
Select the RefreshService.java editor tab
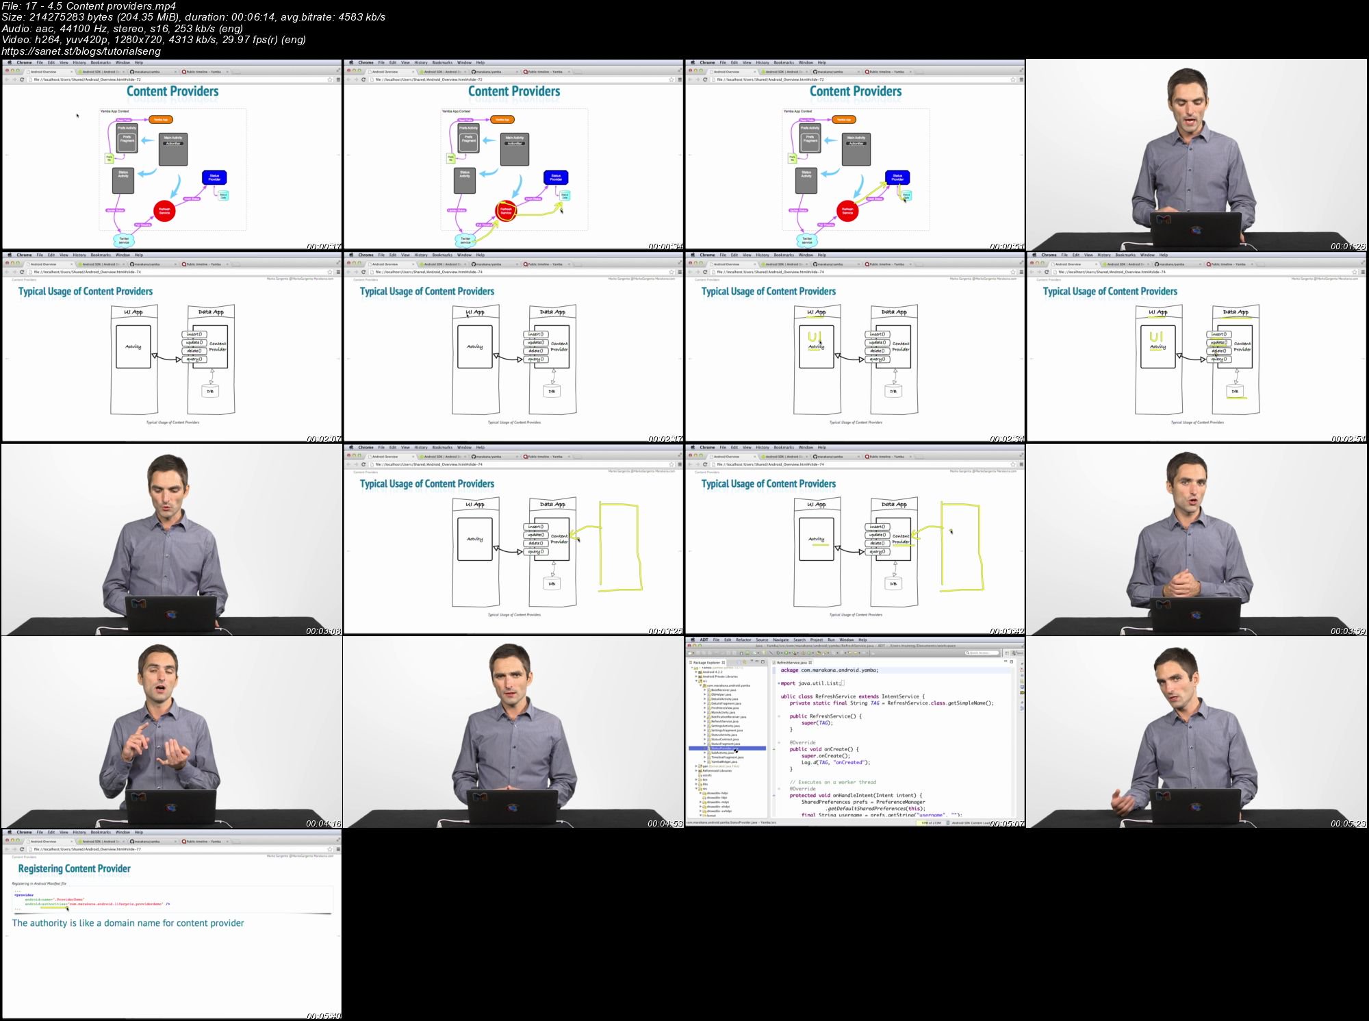pos(792,662)
